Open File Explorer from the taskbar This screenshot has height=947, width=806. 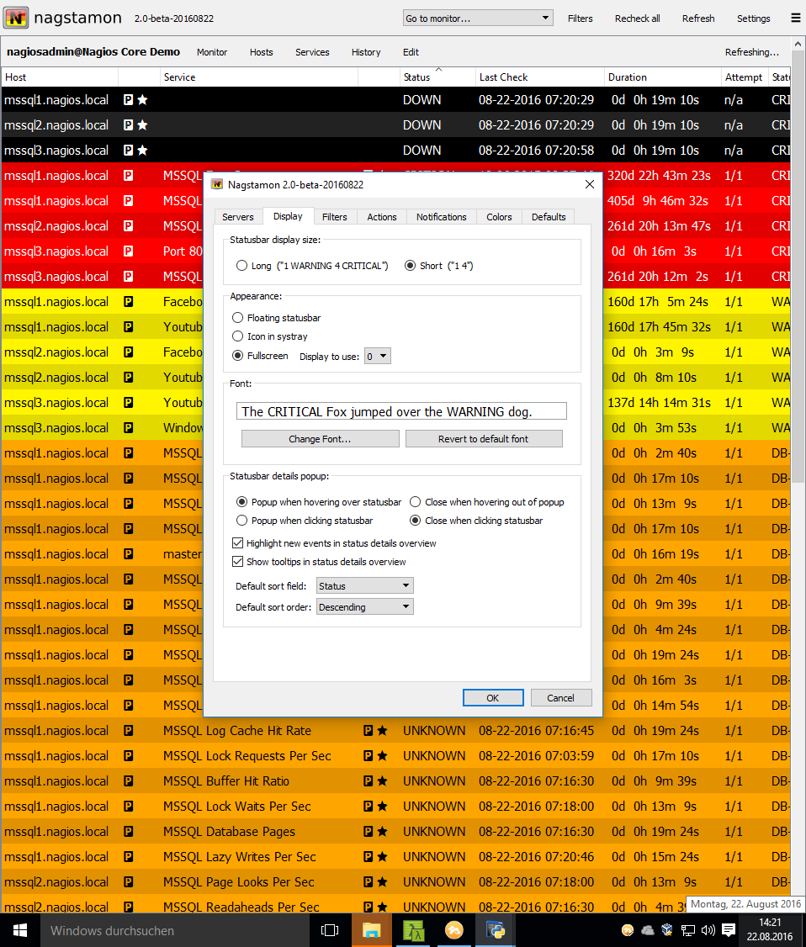point(371,930)
